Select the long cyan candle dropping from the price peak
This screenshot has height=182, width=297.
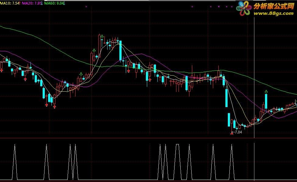(x=120, y=50)
